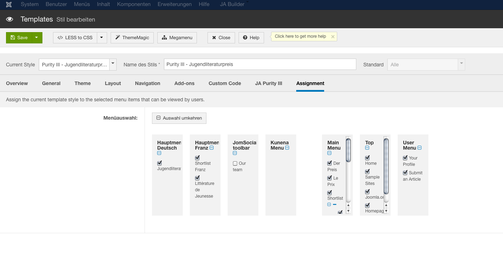The image size is (503, 265).
Task: Uncheck Shortlist Franz menu item
Action: (x=197, y=158)
